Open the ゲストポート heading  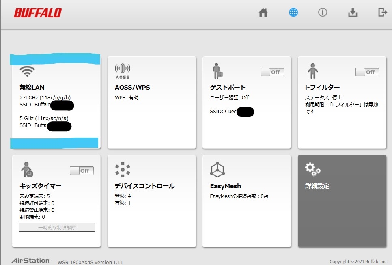click(x=228, y=88)
